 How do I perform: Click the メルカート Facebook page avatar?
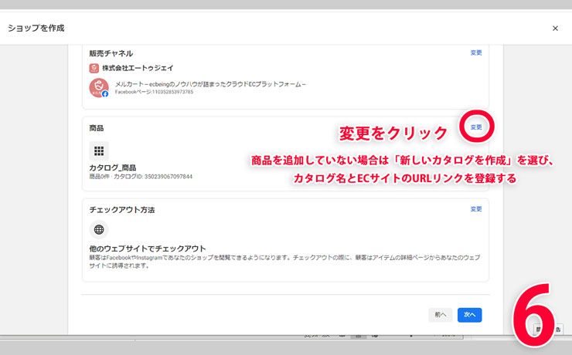click(99, 88)
